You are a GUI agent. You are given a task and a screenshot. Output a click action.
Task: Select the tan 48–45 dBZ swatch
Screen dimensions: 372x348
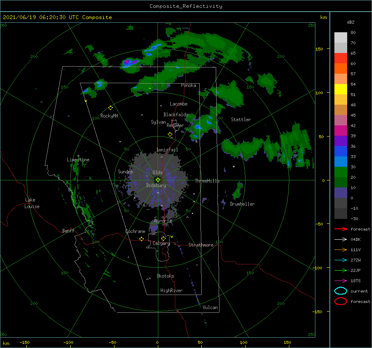pyautogui.click(x=341, y=110)
